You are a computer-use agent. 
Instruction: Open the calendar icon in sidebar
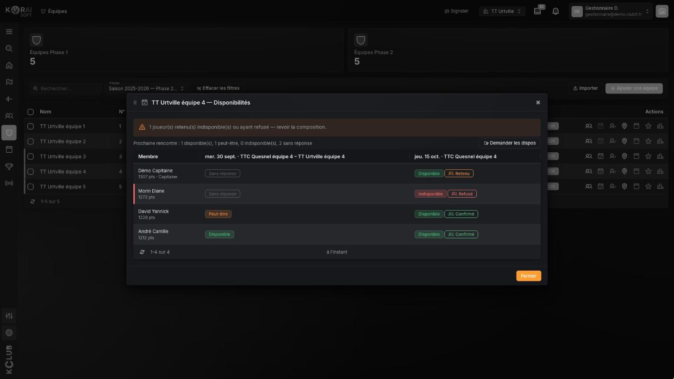click(x=9, y=149)
